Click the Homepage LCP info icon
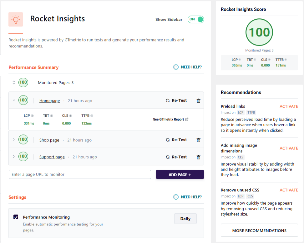Screen dimensions: 304x243 pyautogui.click(x=32, y=116)
